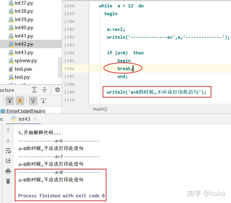Open Int43.py in the project tree

coord(24,52)
